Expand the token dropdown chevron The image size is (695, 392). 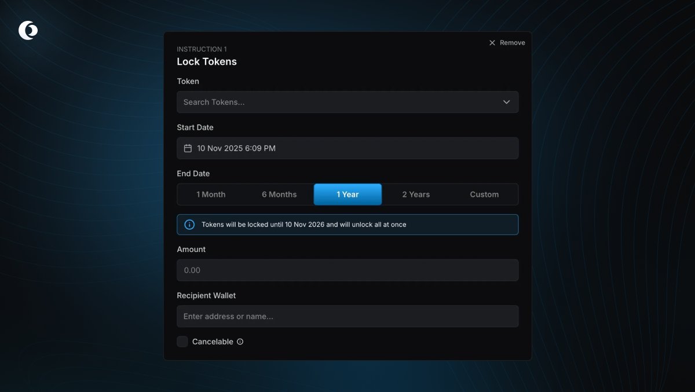coord(507,102)
